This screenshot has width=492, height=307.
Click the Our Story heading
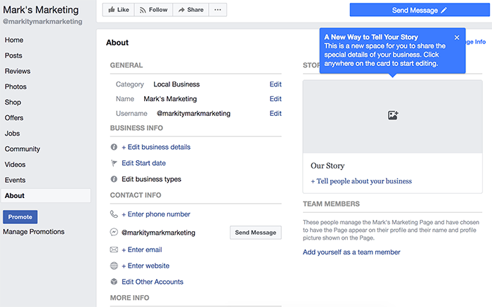point(328,166)
